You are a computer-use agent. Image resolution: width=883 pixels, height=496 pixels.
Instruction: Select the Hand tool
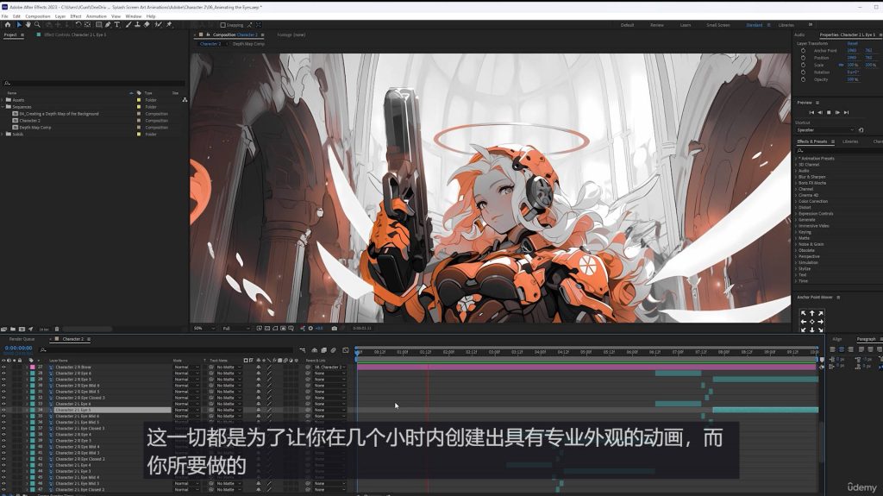coord(28,25)
